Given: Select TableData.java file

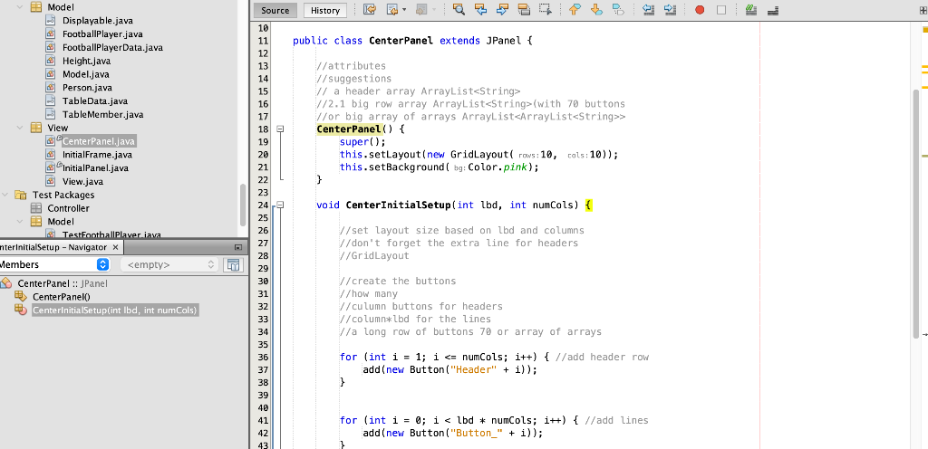Looking at the screenshot, I should coord(94,101).
